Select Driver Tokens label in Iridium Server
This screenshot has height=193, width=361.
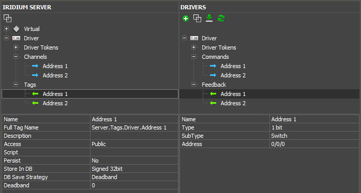tap(41, 47)
